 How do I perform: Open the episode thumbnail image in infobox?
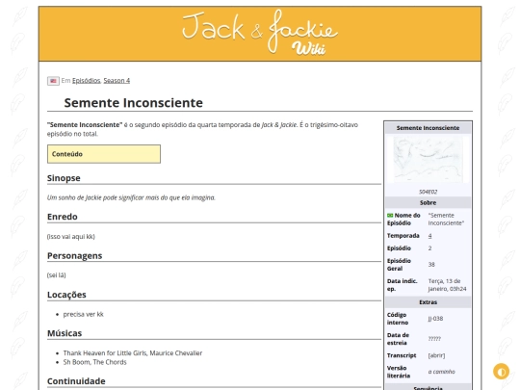428,160
